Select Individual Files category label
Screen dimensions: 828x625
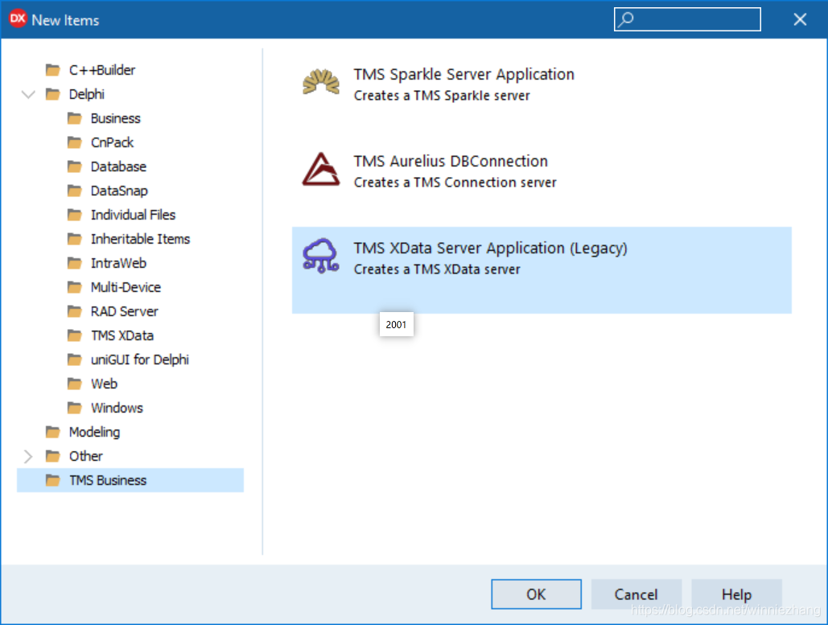point(133,215)
